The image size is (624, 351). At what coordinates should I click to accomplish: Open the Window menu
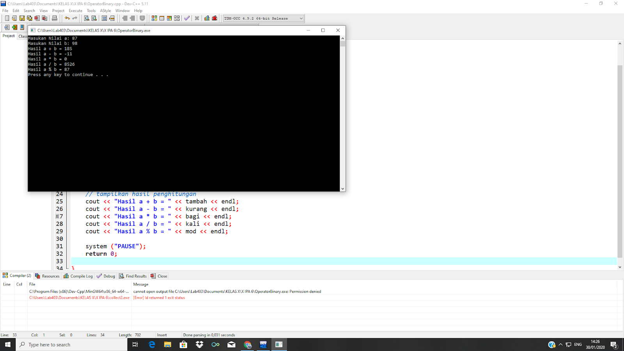pos(122,11)
